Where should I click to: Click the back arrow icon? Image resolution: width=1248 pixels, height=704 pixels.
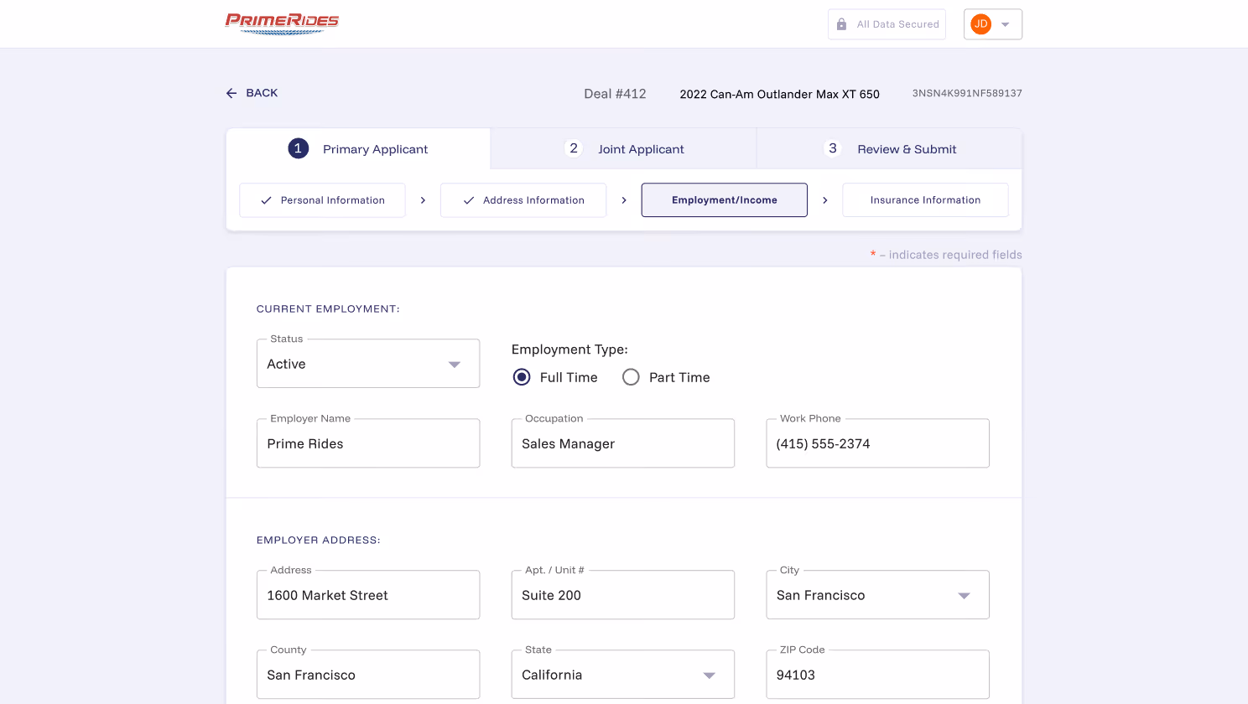[231, 93]
